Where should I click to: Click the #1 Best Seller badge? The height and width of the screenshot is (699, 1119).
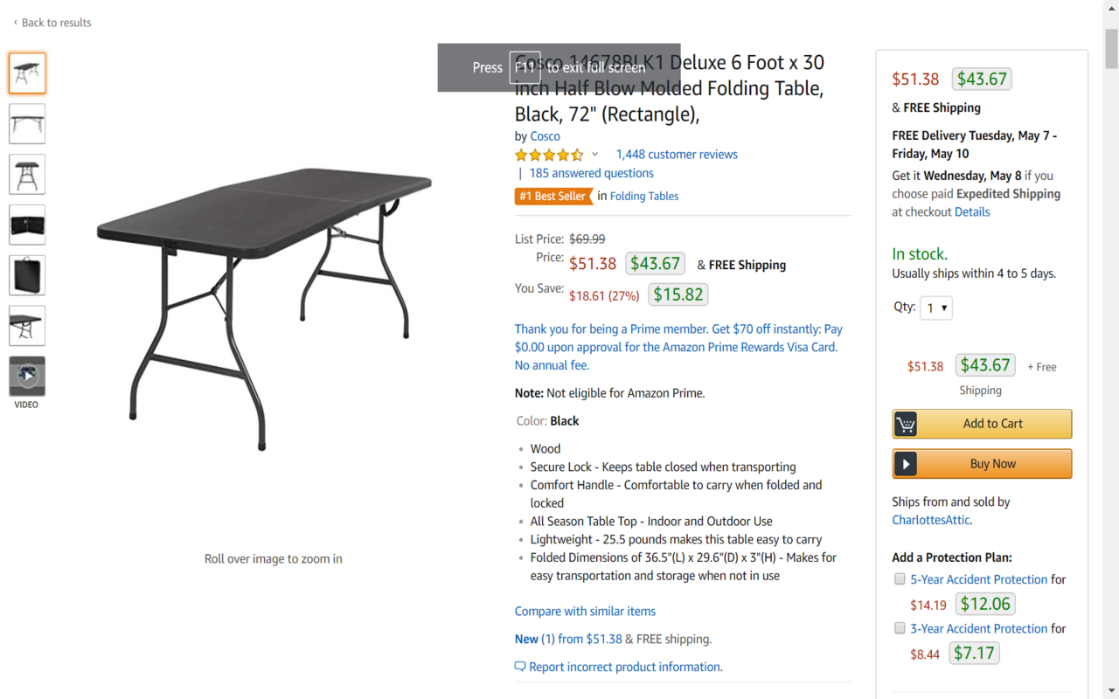tap(553, 197)
